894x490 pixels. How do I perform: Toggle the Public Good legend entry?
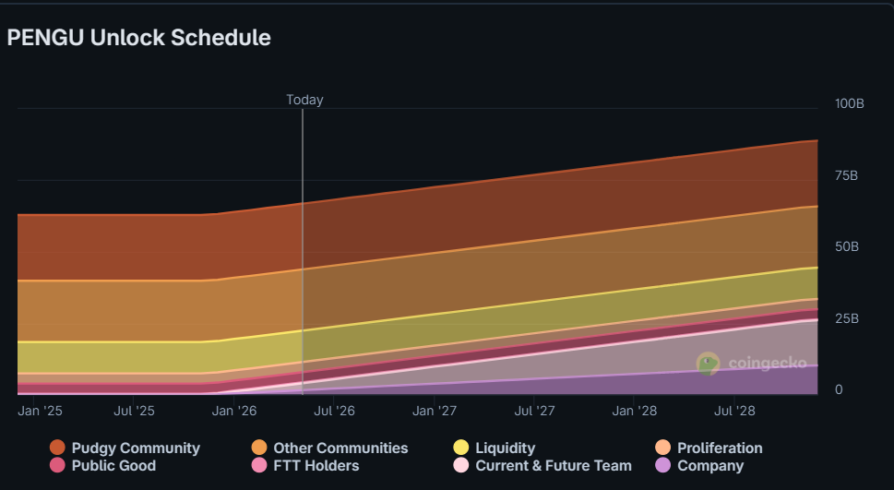click(x=102, y=465)
